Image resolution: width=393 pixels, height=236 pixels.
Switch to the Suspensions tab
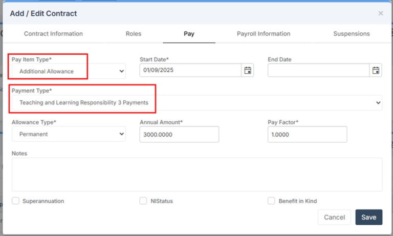(x=352, y=34)
